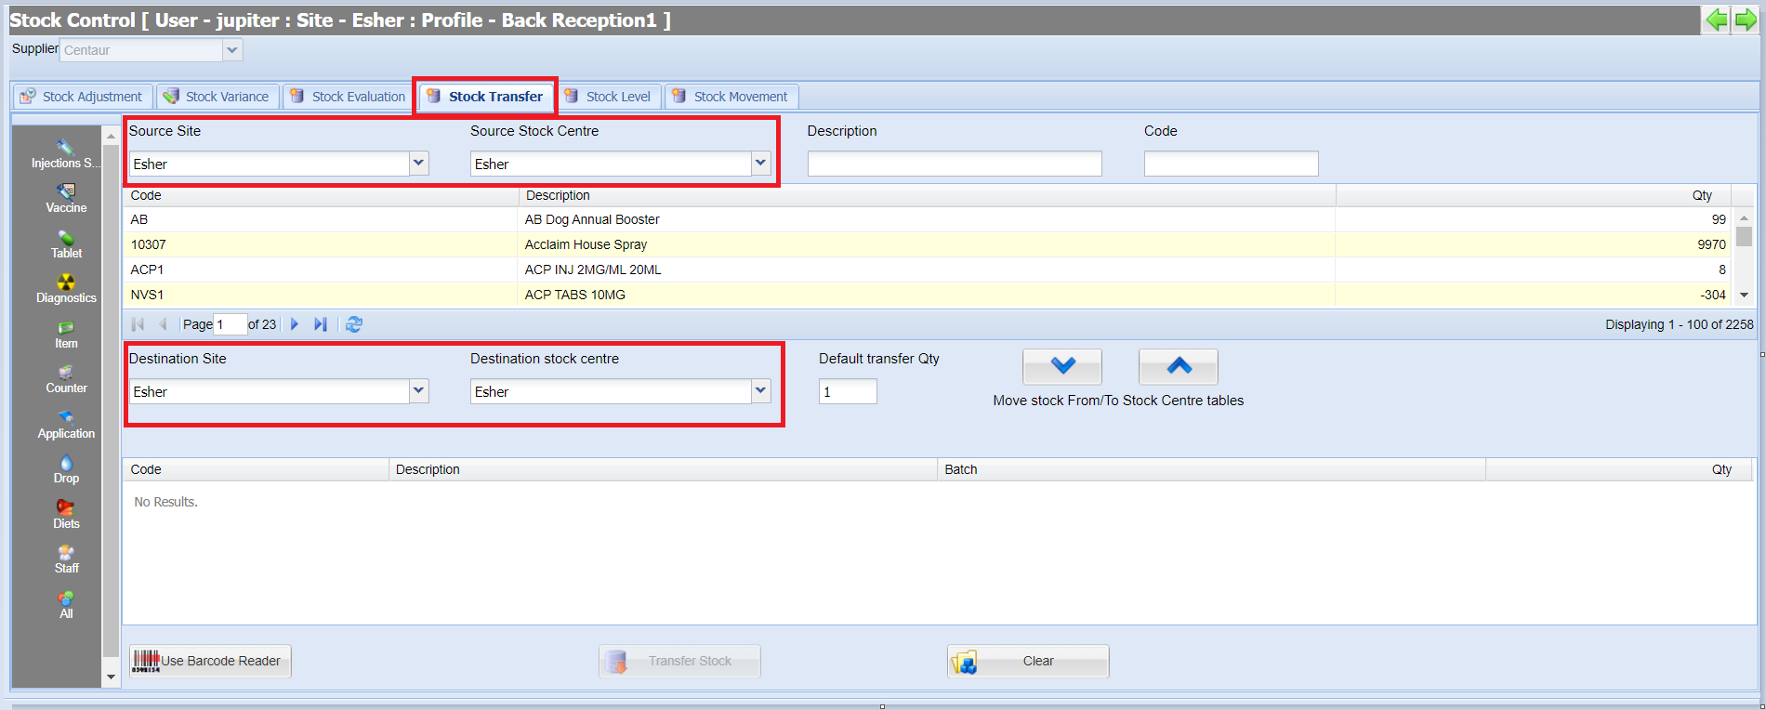
Task: Select the Staff sidebar category
Action: 66,559
